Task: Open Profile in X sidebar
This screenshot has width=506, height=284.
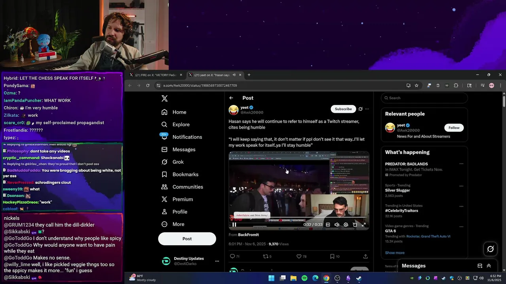Action: point(174,212)
